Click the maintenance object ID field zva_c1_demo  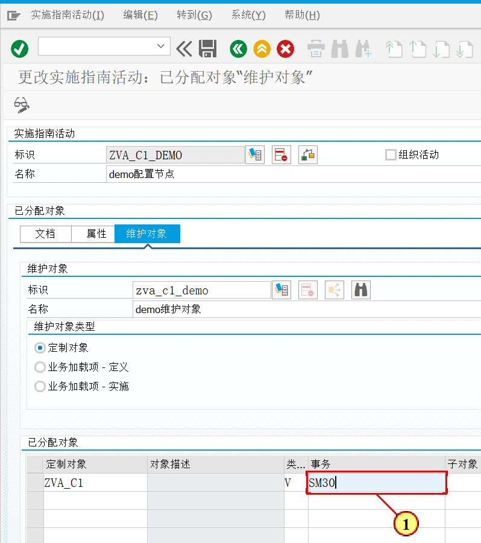pos(202,290)
